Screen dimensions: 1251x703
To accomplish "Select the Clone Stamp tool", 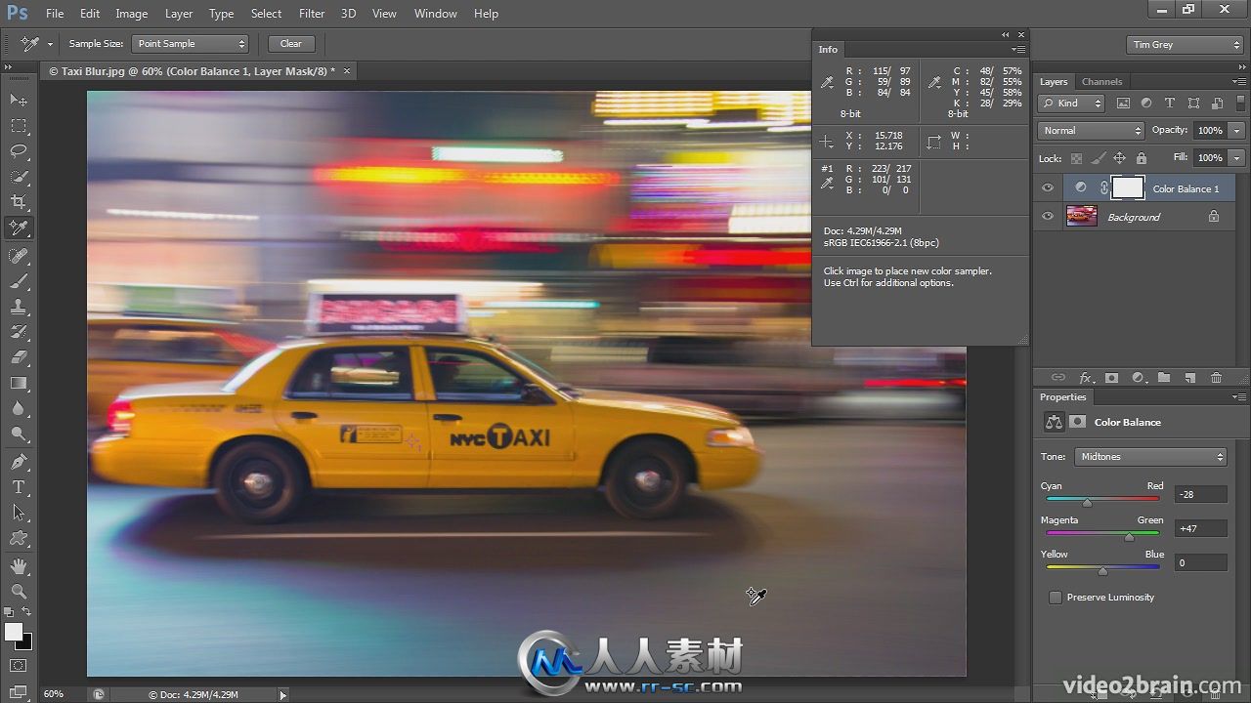I will tap(19, 307).
